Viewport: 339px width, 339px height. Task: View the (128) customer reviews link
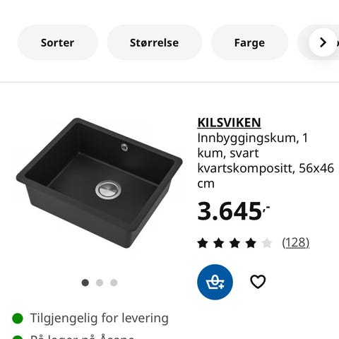(296, 242)
